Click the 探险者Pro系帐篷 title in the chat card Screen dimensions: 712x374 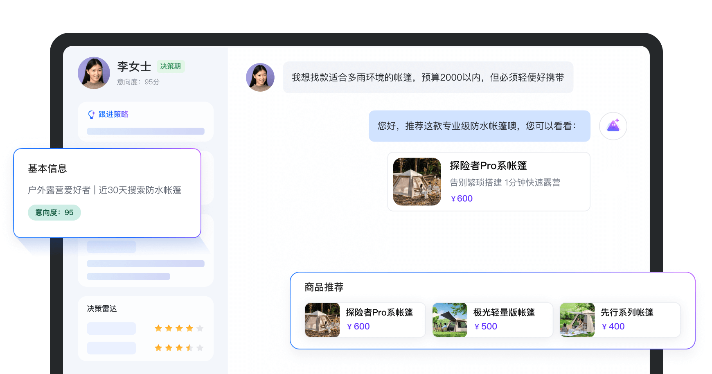click(488, 166)
